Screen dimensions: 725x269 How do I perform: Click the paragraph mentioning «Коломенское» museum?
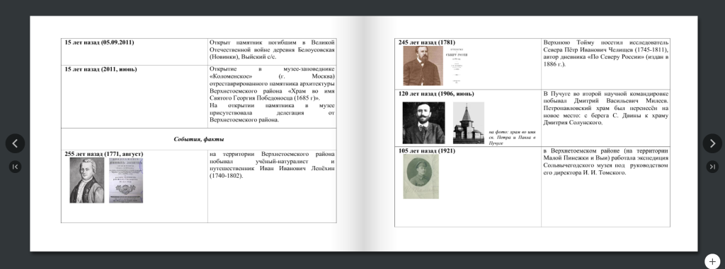coord(272,95)
